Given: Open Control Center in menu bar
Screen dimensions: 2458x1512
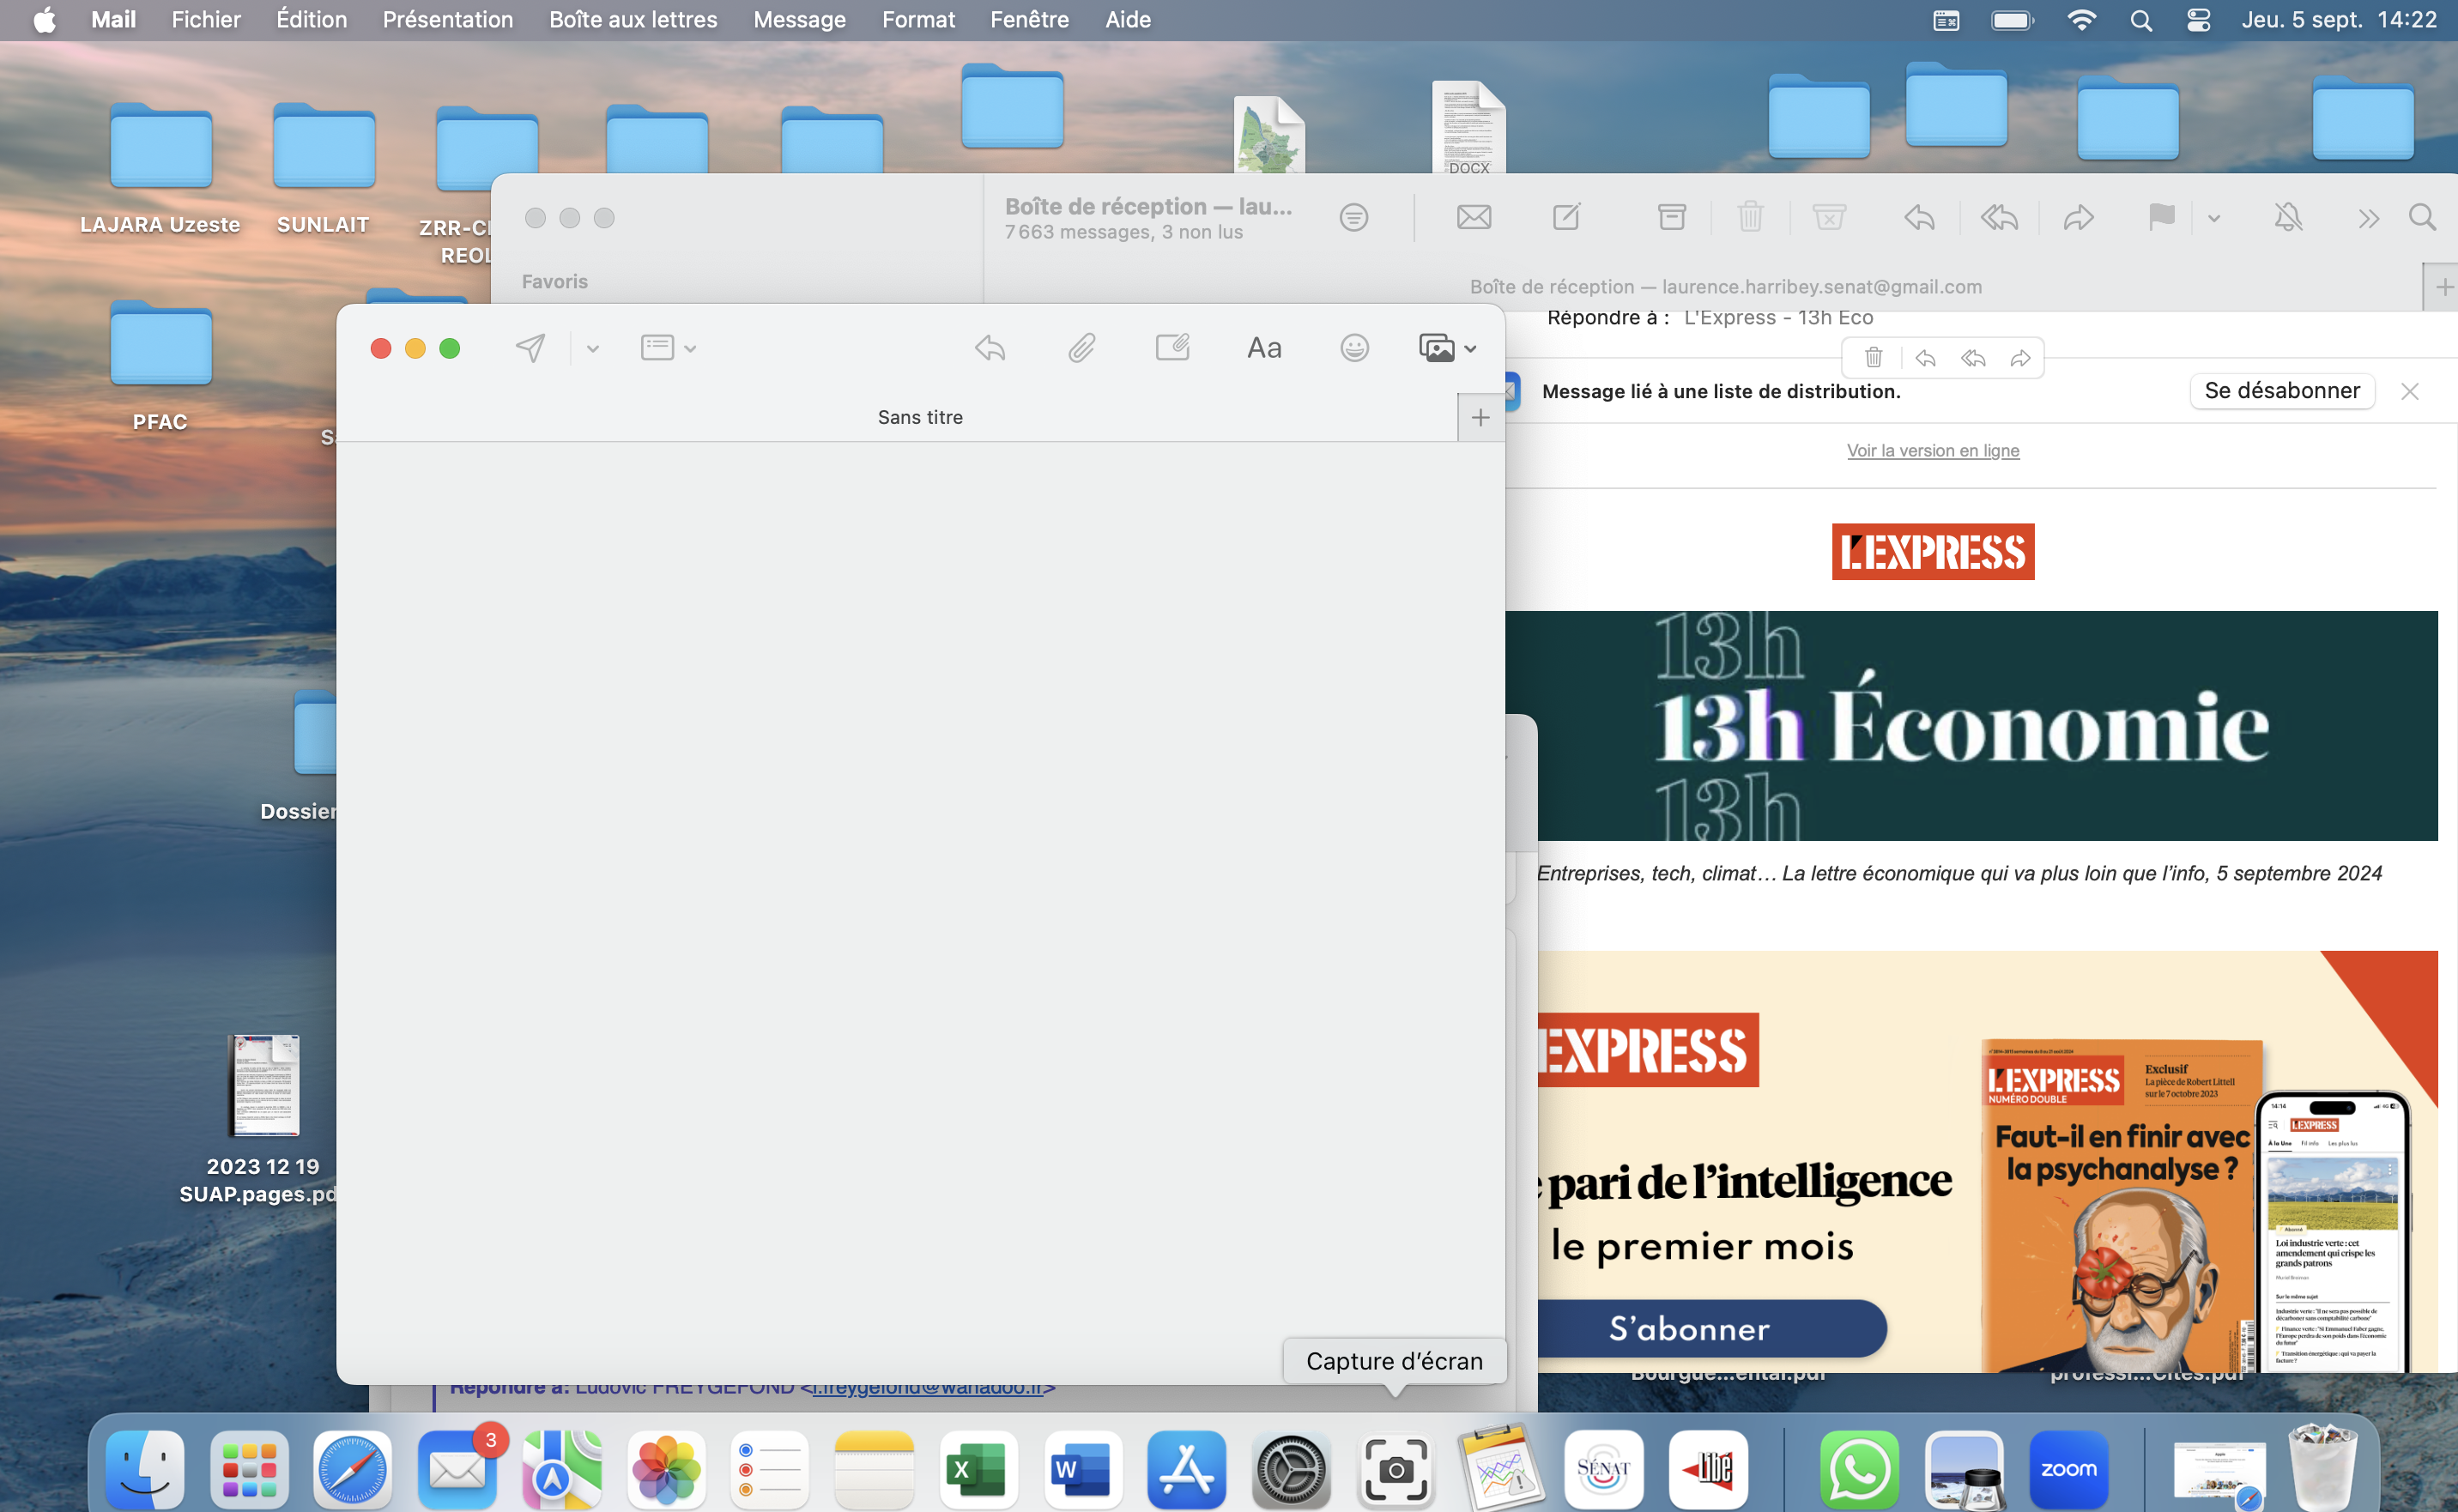Looking at the screenshot, I should pos(2198,20).
